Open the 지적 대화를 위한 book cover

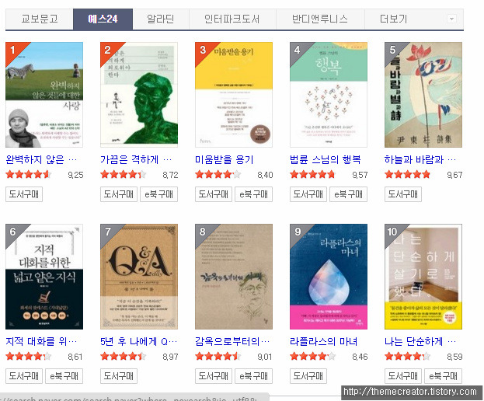tap(44, 277)
